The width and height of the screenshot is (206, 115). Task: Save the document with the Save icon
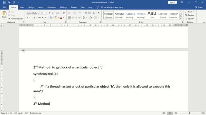tap(4, 3)
